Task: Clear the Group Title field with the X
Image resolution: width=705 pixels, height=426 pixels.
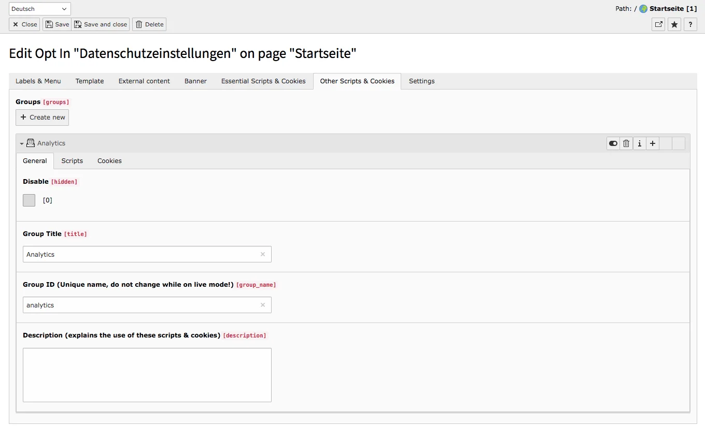Action: [x=263, y=254]
